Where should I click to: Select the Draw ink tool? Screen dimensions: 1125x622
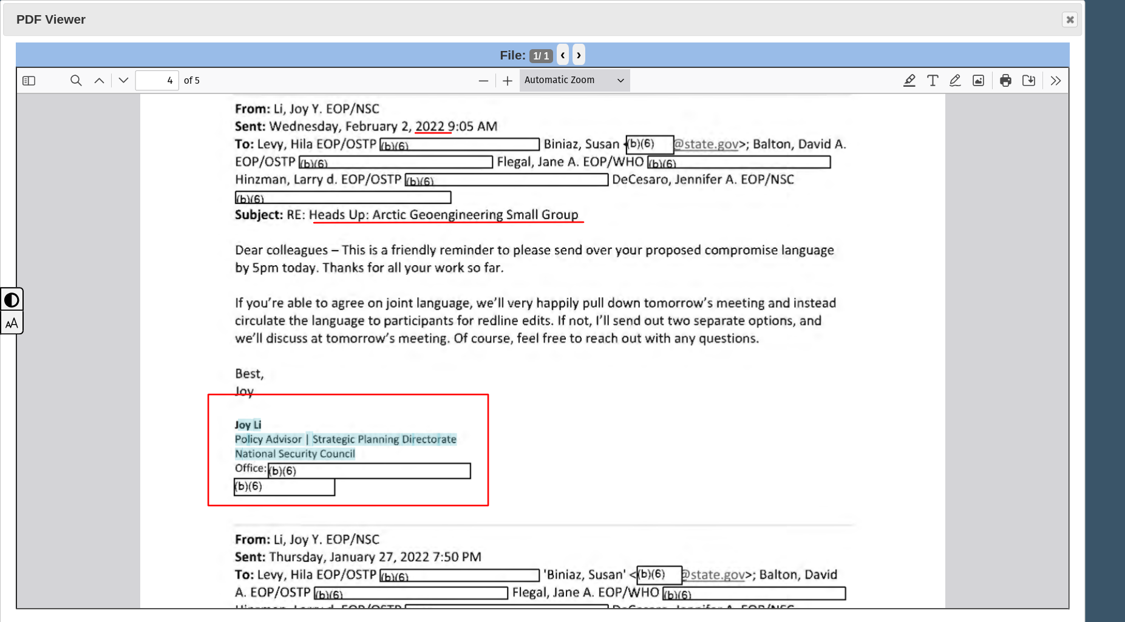point(955,81)
